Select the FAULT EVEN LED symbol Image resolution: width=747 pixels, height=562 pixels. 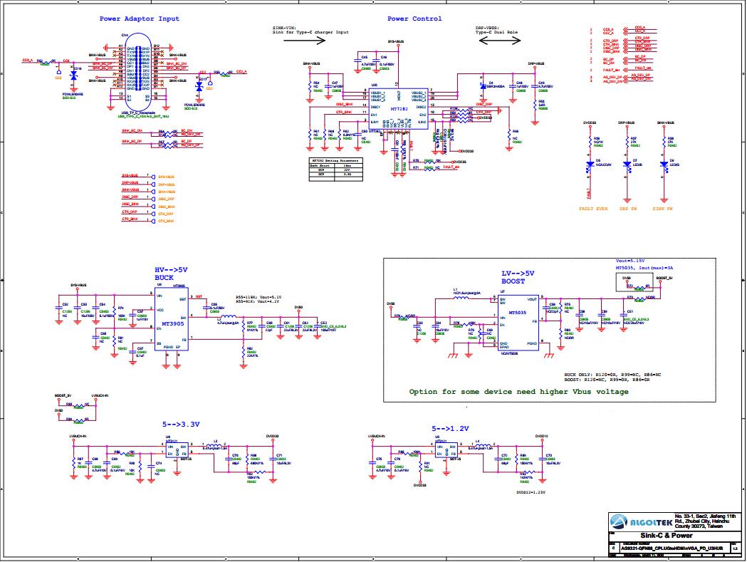[x=590, y=165]
